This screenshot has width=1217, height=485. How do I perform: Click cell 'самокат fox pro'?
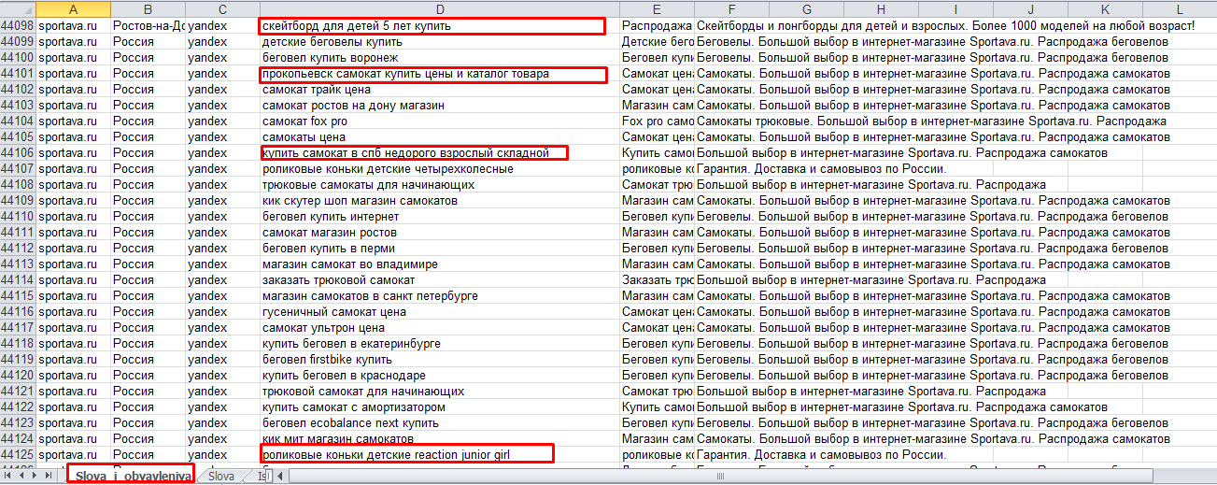click(x=439, y=121)
